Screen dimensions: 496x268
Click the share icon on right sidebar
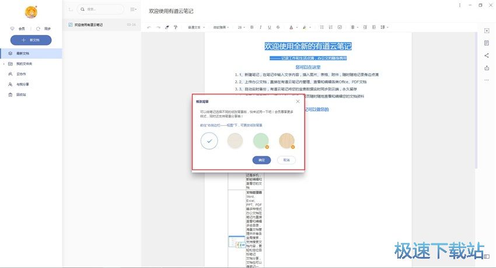tap(487, 55)
